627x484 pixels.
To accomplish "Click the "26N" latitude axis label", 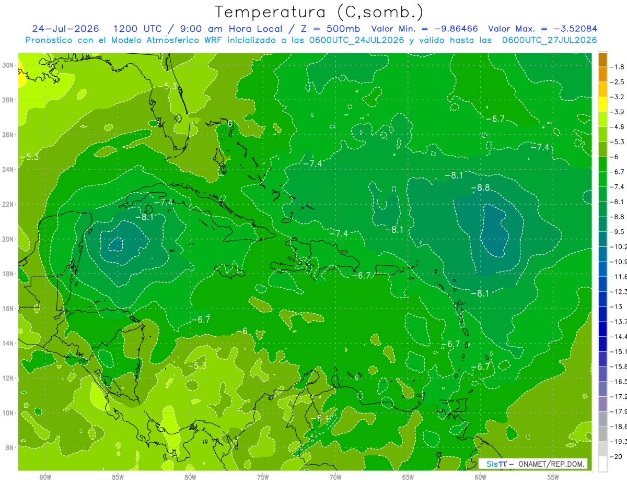I will click(x=8, y=135).
